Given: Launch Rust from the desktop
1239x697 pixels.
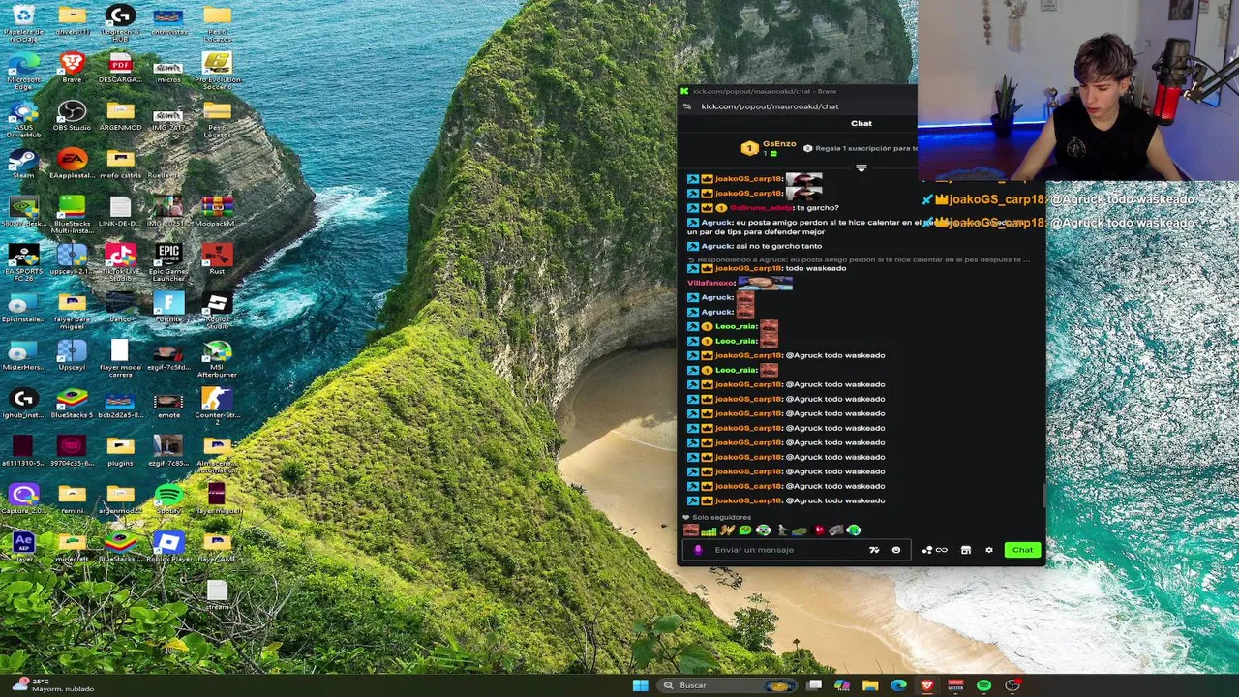Looking at the screenshot, I should pyautogui.click(x=217, y=258).
